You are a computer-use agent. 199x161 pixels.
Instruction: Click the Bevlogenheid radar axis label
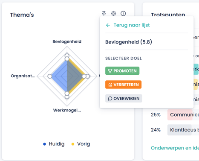(67, 41)
